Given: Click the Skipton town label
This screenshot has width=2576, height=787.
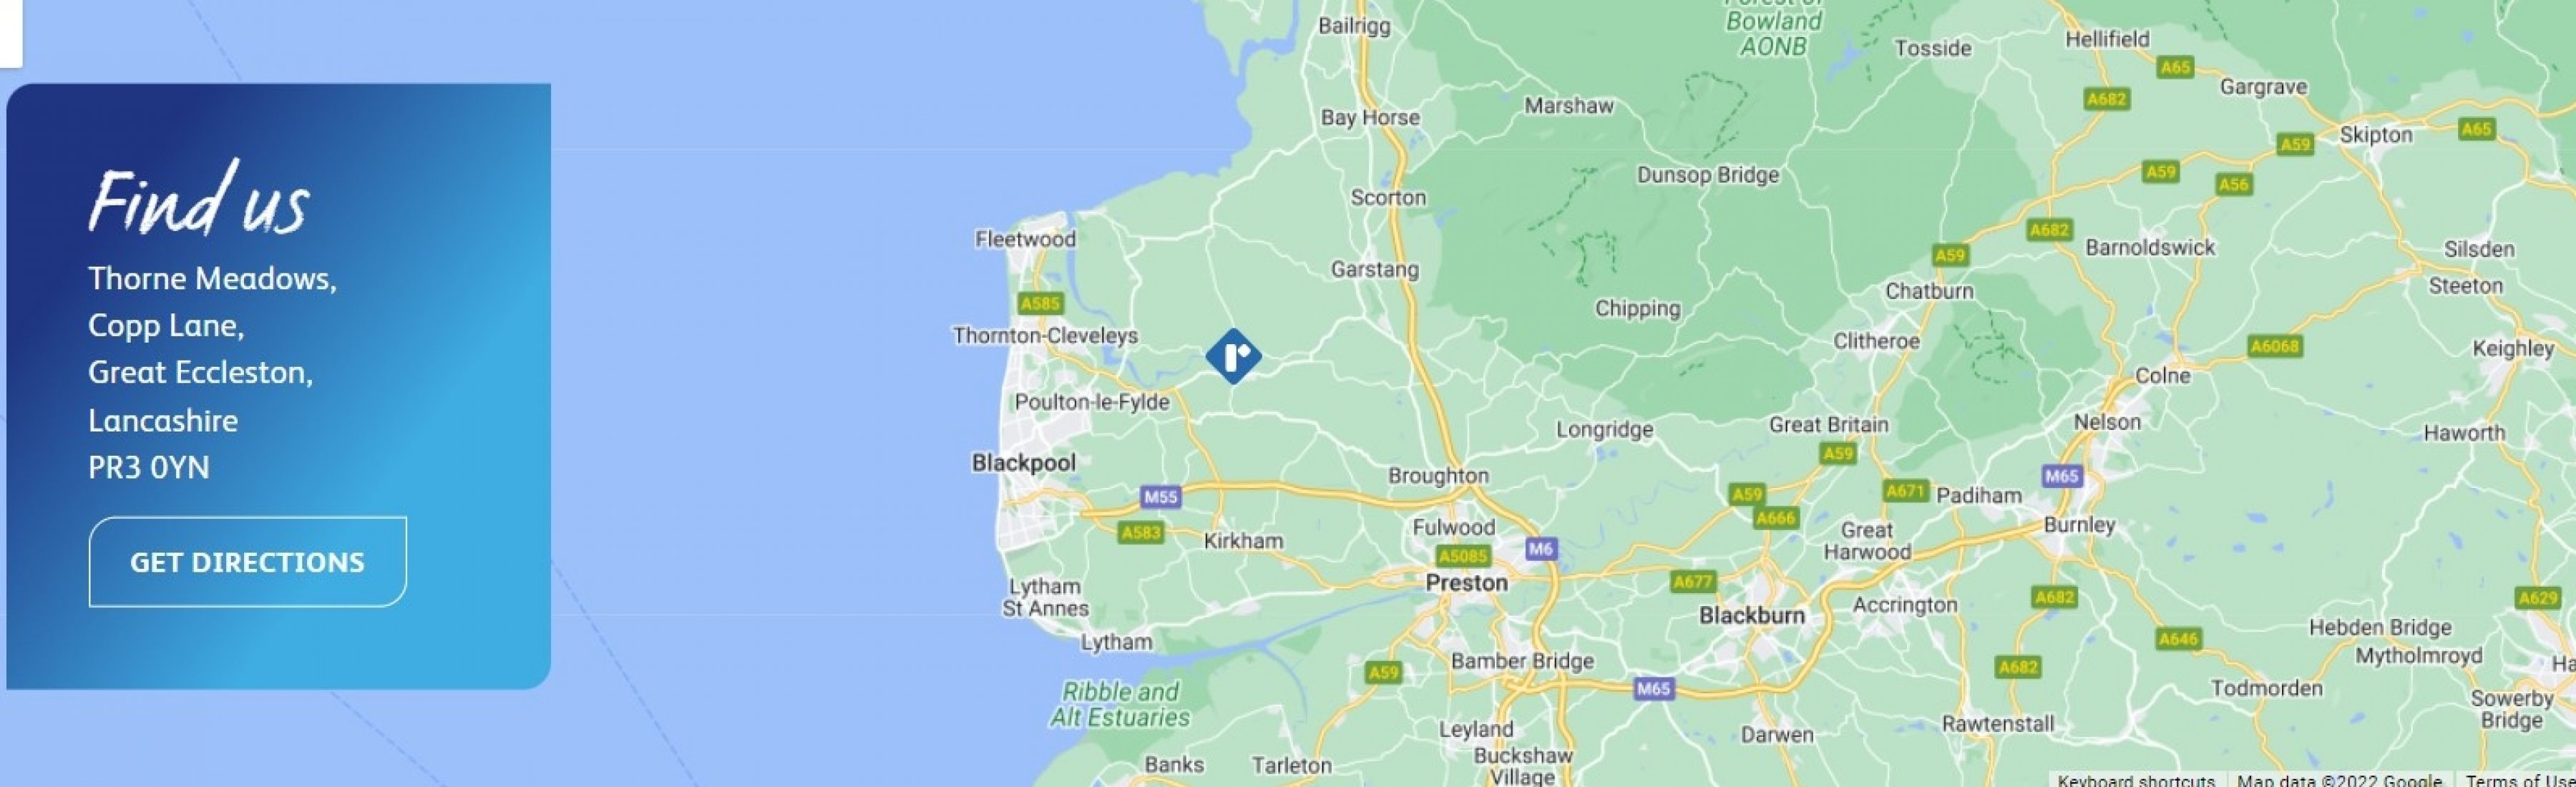Looking at the screenshot, I should coord(2376,135).
